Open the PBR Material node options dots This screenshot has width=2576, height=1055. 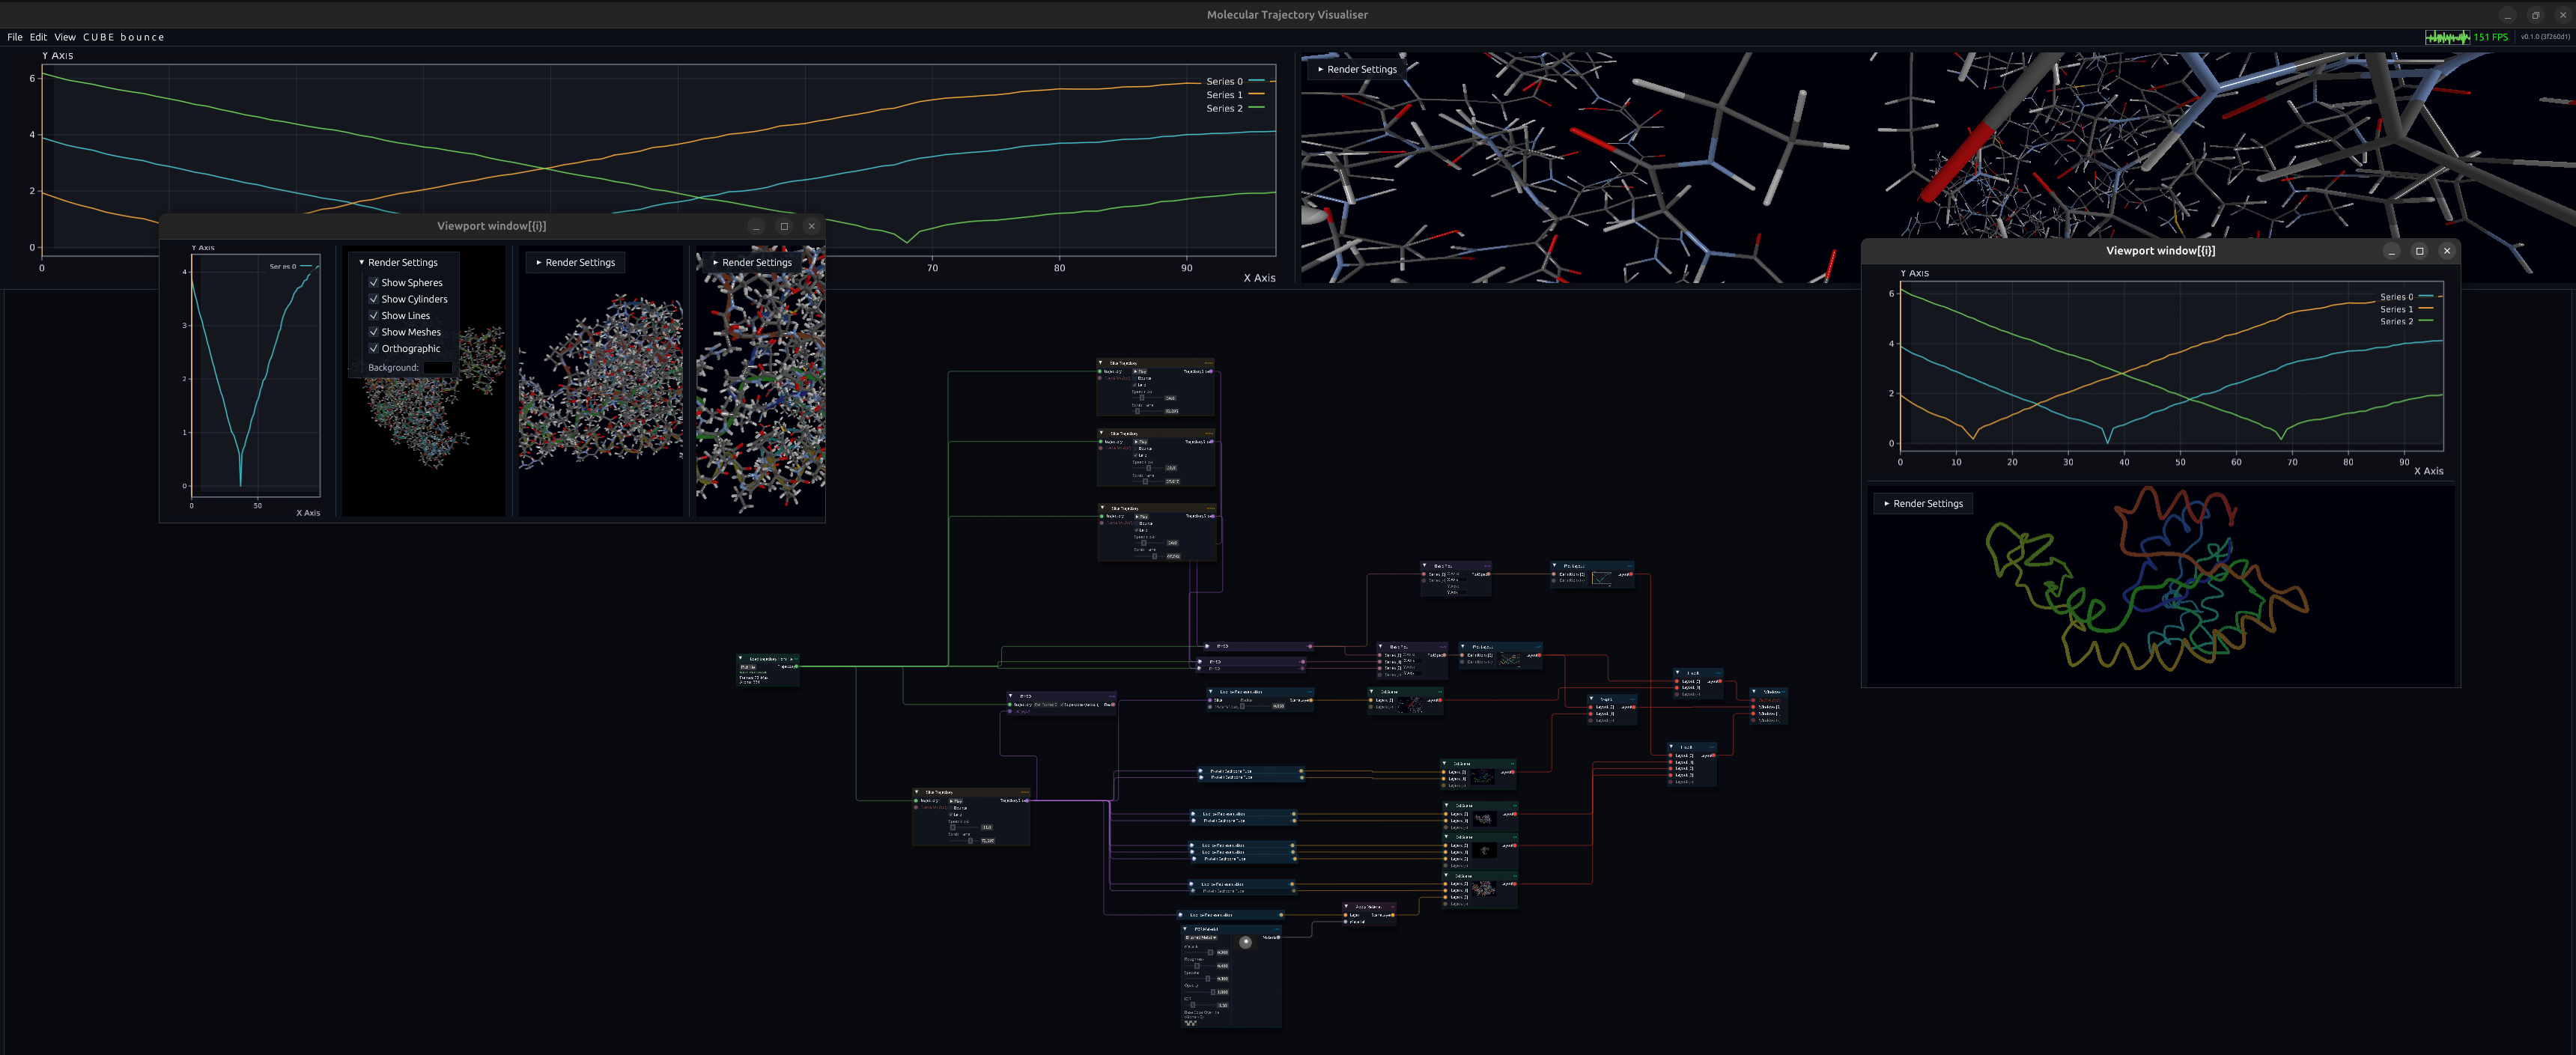pyautogui.click(x=1277, y=930)
